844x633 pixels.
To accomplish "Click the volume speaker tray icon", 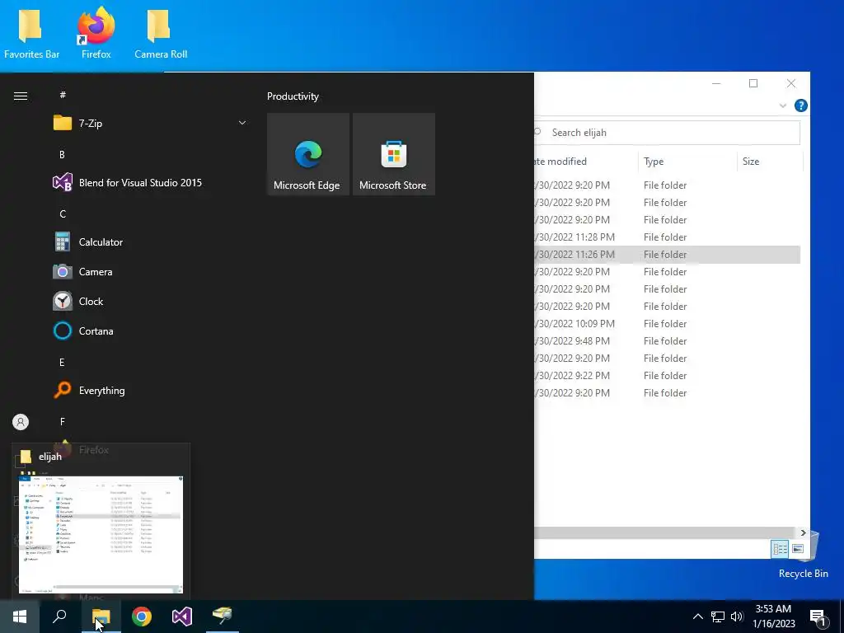I will 737,617.
